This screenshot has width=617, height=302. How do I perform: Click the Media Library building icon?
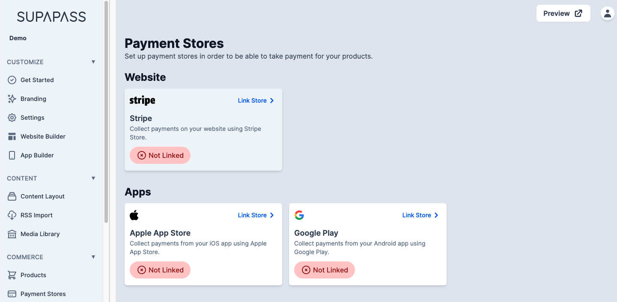(x=12, y=234)
